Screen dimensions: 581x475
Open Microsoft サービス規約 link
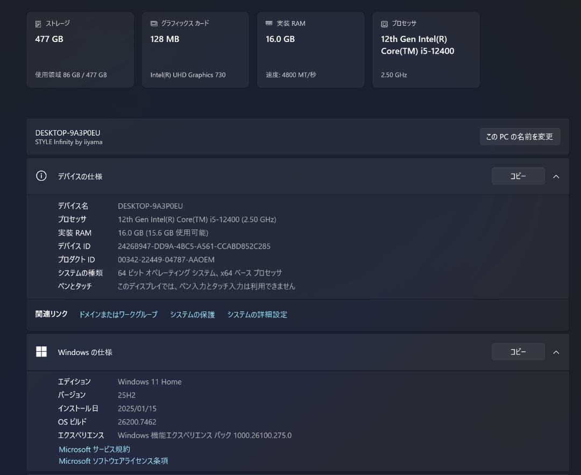click(x=95, y=449)
